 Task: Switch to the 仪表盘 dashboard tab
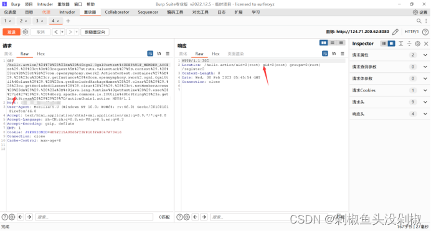point(10,12)
